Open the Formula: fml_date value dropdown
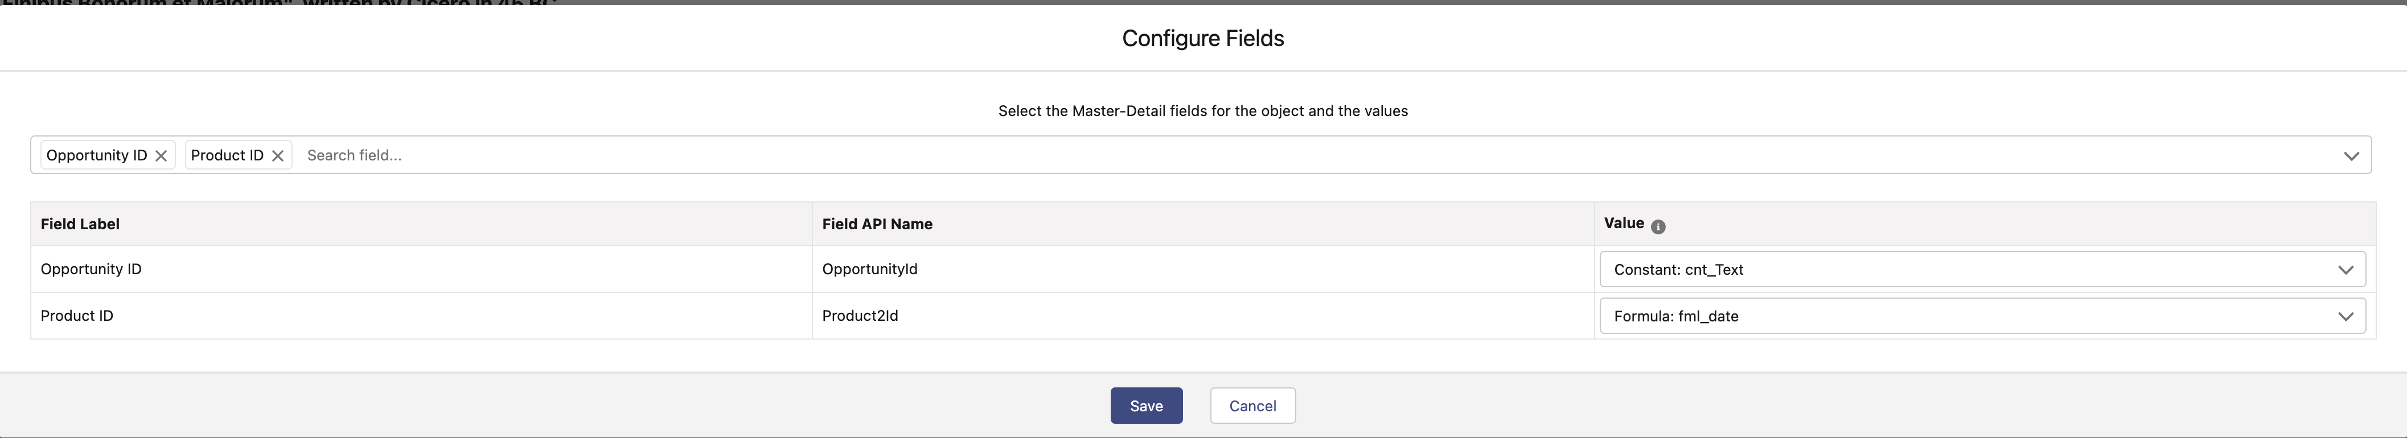Image resolution: width=2407 pixels, height=438 pixels. tap(1981, 317)
